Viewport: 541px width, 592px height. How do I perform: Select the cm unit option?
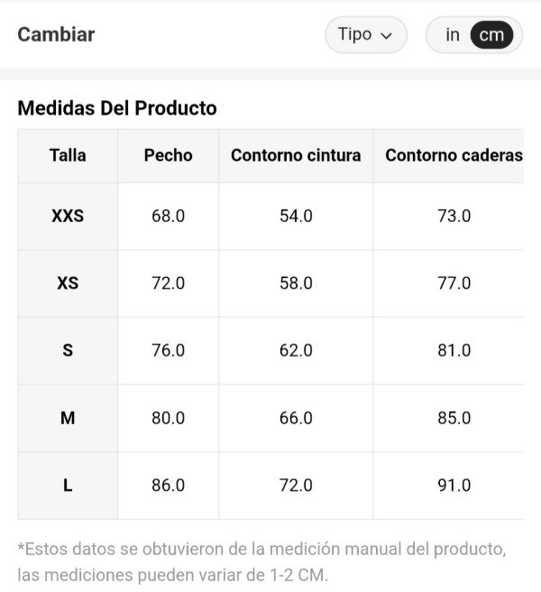(x=491, y=35)
